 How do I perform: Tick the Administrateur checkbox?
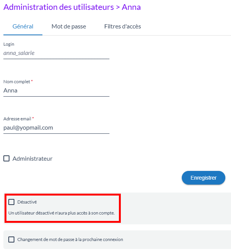(x=6, y=159)
